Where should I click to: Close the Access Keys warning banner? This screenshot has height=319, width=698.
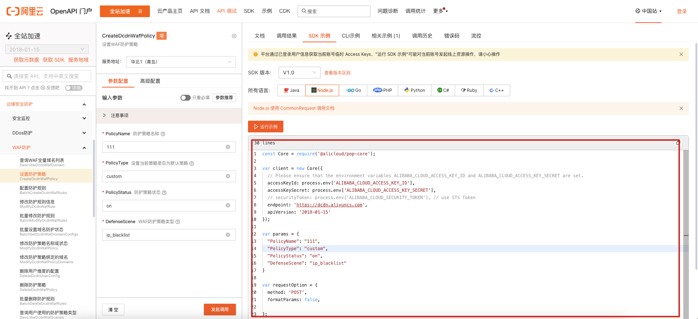(681, 54)
